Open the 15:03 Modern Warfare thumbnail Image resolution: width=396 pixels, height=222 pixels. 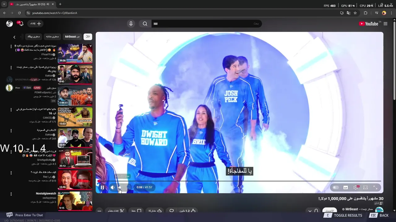(75, 117)
